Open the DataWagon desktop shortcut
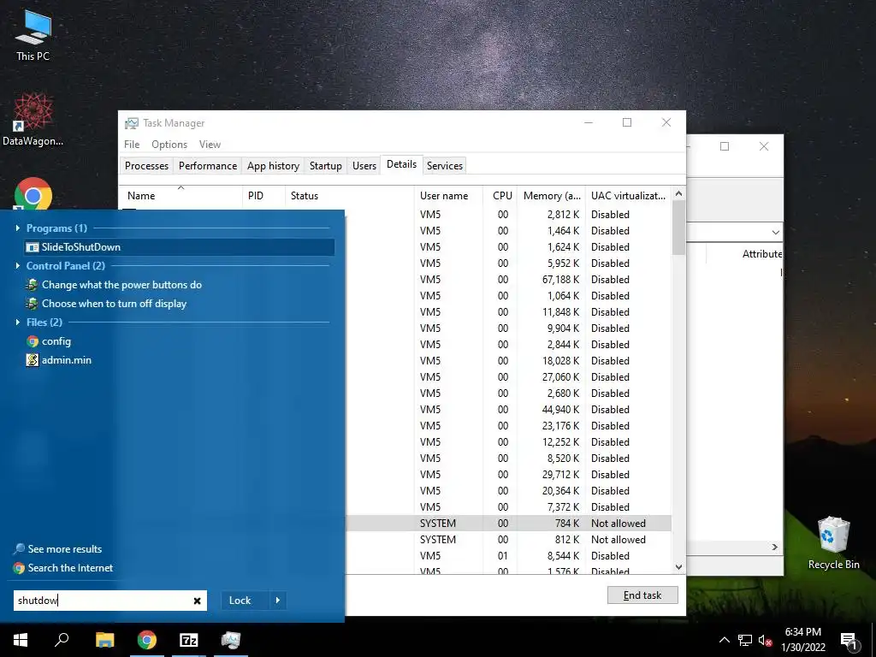876x657 pixels. pyautogui.click(x=33, y=119)
